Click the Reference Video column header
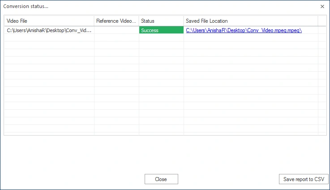 point(116,21)
